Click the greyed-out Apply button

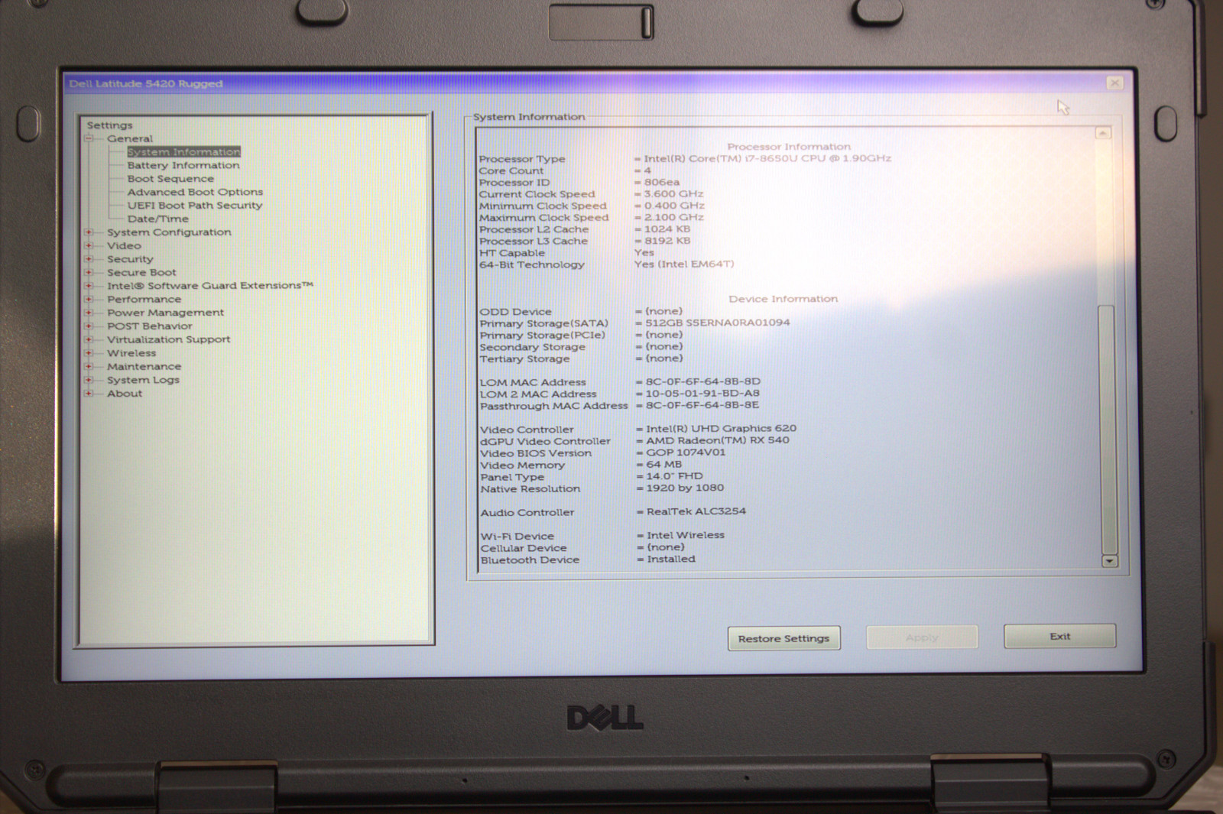922,637
